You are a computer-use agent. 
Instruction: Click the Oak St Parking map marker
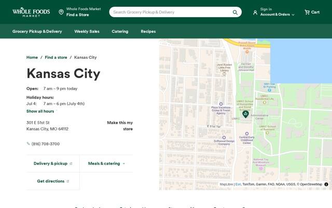pos(269,90)
